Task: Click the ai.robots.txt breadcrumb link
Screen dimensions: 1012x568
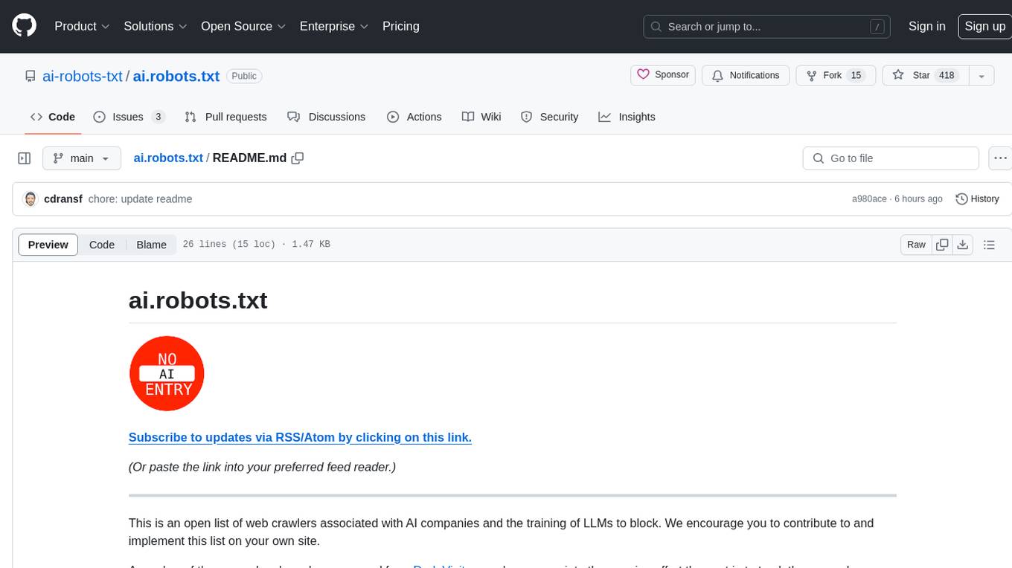Action: click(x=168, y=158)
